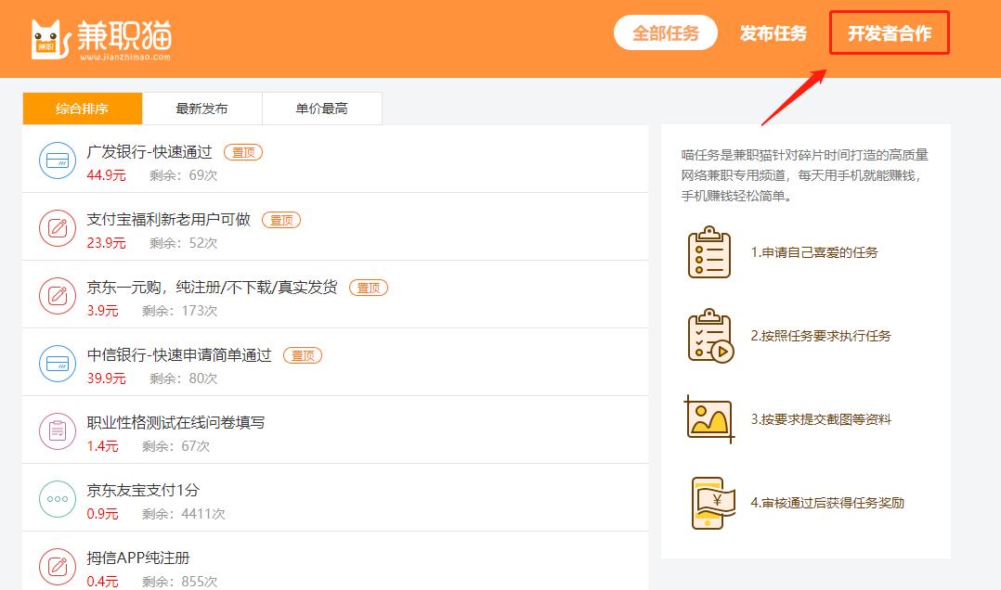This screenshot has height=590, width=1001.
Task: Click the edit icon beside 支付宝福利 task
Action: (58, 227)
